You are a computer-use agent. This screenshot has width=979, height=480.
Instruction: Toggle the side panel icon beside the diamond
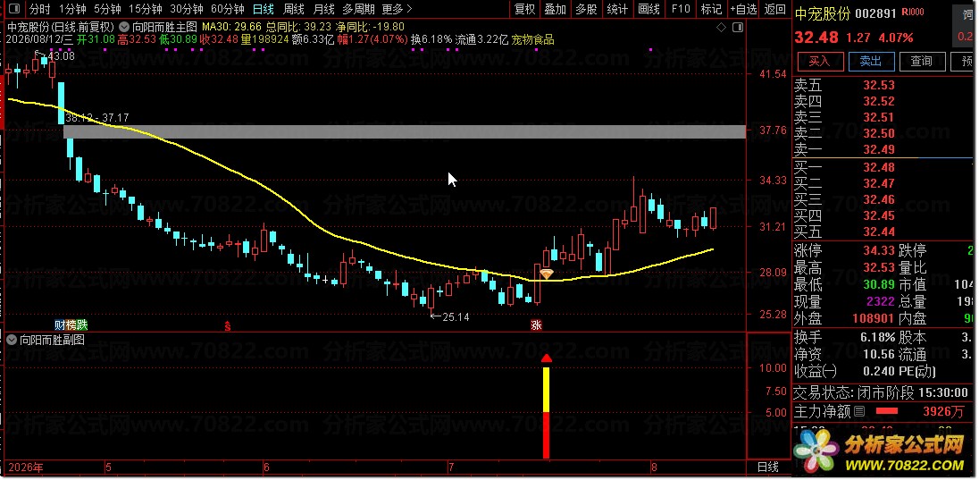click(x=737, y=27)
